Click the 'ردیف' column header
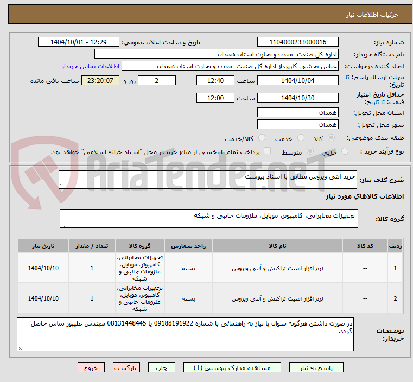Viewport: 413px width, 382px height. click(x=395, y=246)
